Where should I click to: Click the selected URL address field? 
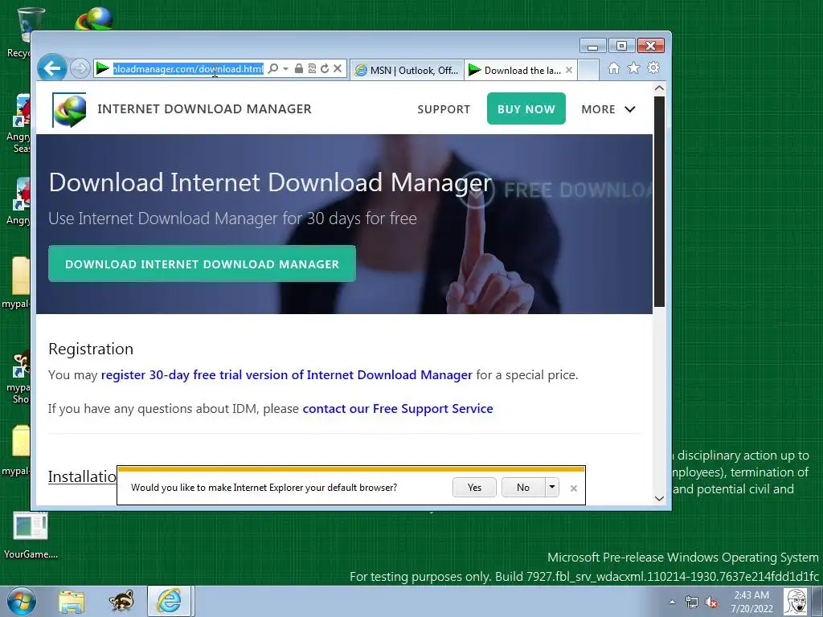click(188, 69)
